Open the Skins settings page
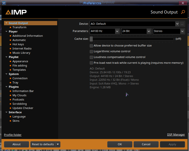Screen dimensions: 189x151 click(x=16, y=121)
